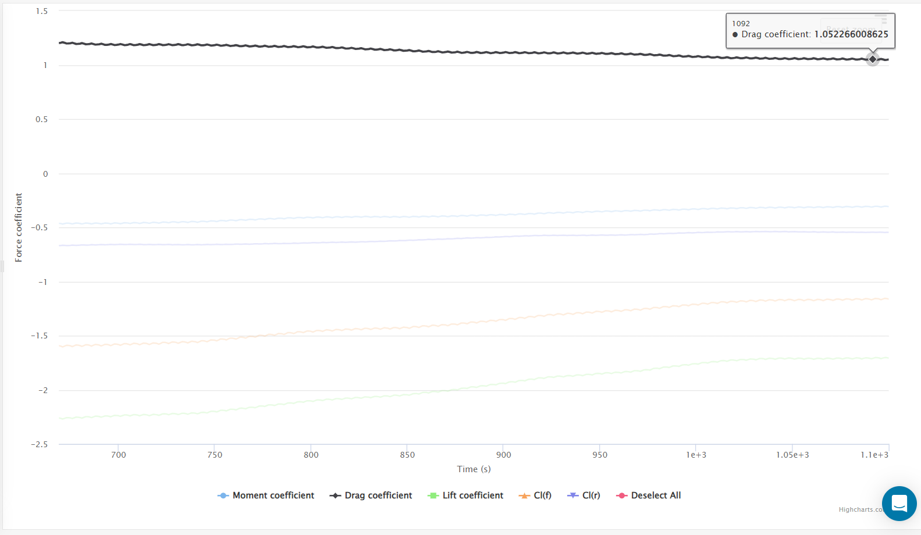Screen dimensions: 921x535
Task: Click the −2.5 label on force axis
Action: click(x=40, y=444)
